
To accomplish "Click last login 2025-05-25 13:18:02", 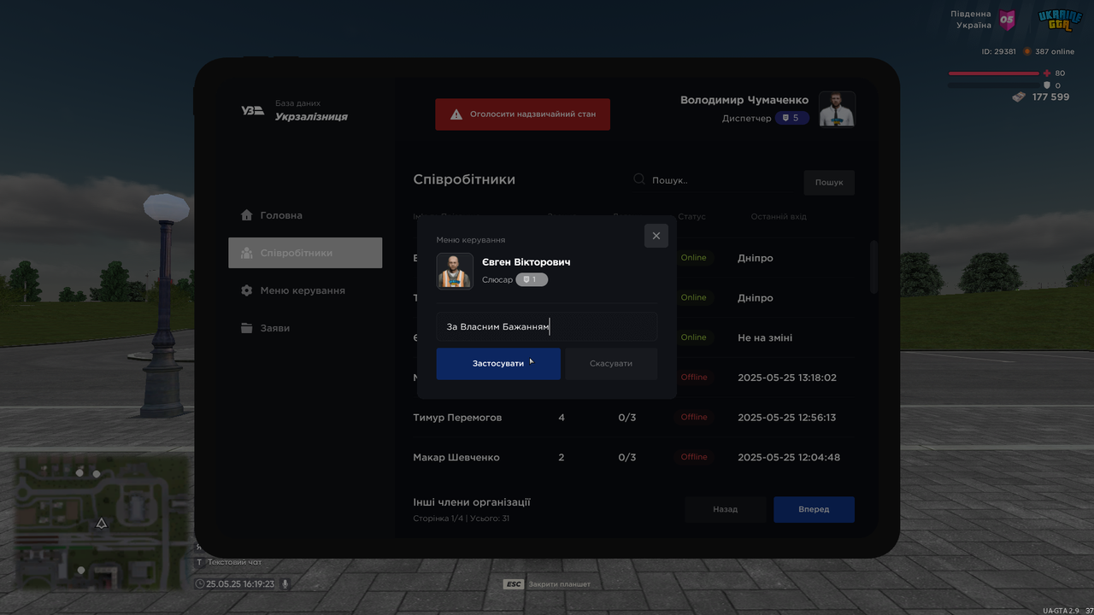I will [x=787, y=378].
